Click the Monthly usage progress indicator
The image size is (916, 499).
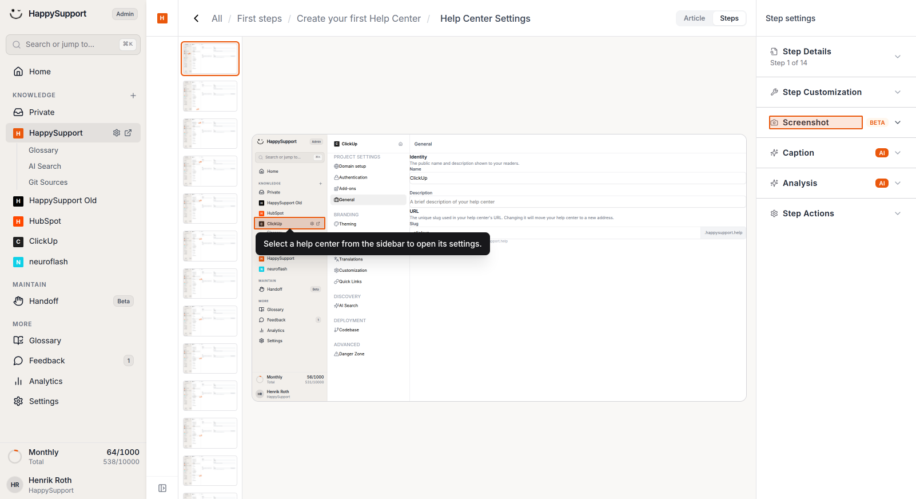coord(15,457)
